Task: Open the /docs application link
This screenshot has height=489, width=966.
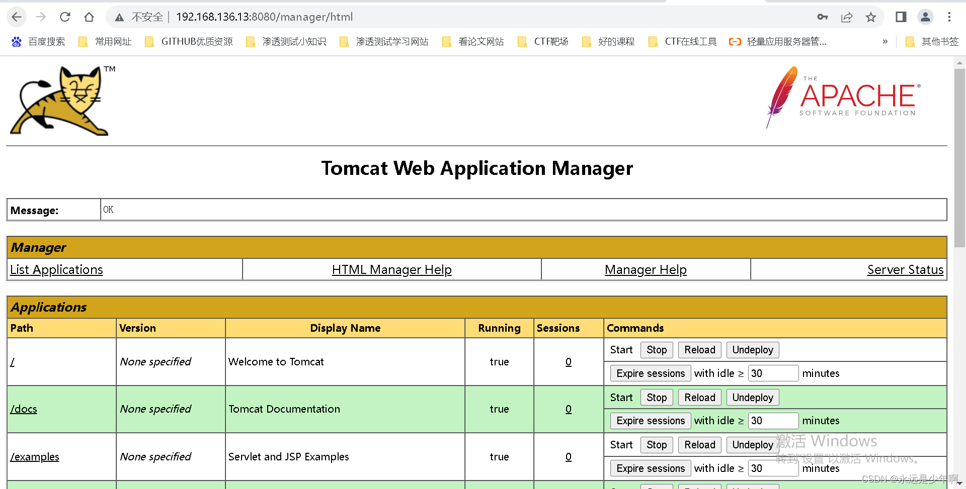Action: (24, 409)
